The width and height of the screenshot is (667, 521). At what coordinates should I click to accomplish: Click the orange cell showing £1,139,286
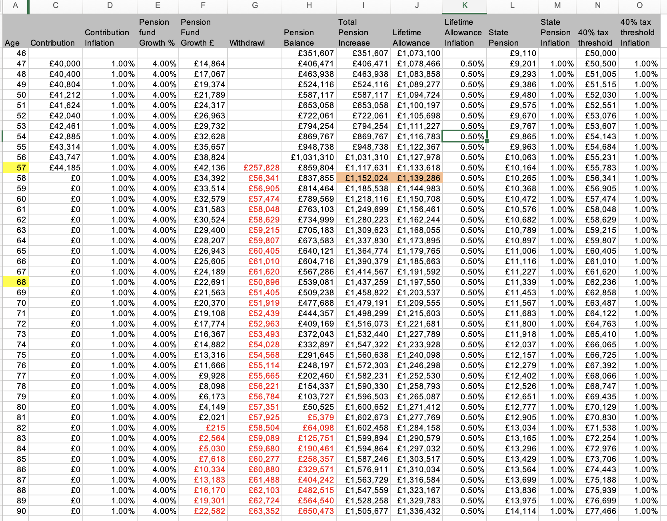click(417, 178)
